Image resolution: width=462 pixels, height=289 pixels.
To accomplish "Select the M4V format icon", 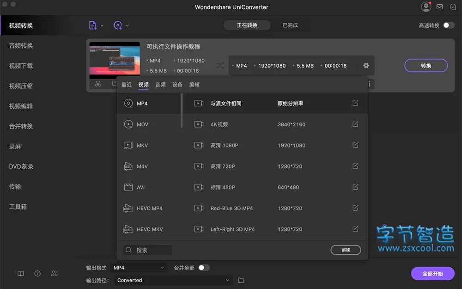I will click(x=128, y=166).
